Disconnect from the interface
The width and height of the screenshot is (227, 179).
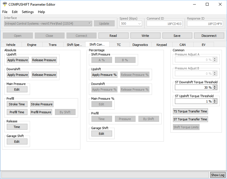pyautogui.click(x=209, y=36)
